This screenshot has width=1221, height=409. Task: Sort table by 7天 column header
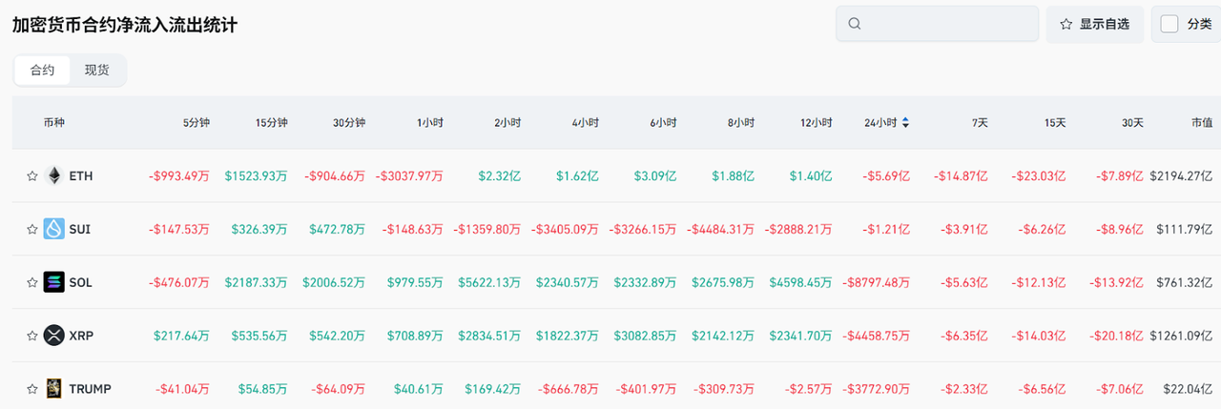click(x=980, y=123)
